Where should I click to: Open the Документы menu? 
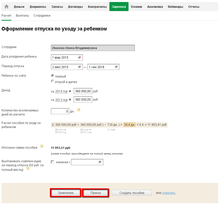[38, 7]
